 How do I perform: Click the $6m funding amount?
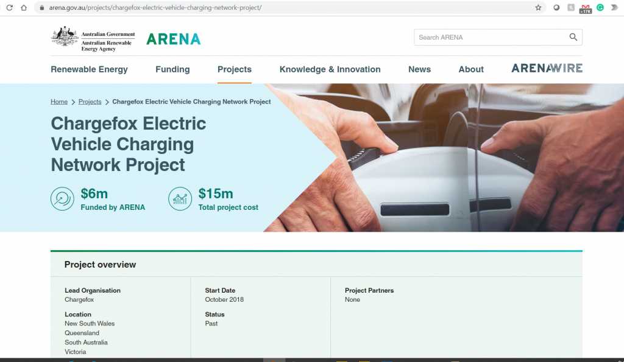coord(94,193)
